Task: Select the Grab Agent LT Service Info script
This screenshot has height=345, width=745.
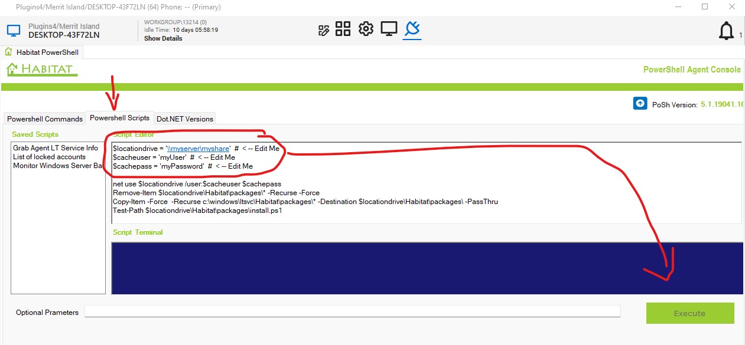Action: click(55, 147)
